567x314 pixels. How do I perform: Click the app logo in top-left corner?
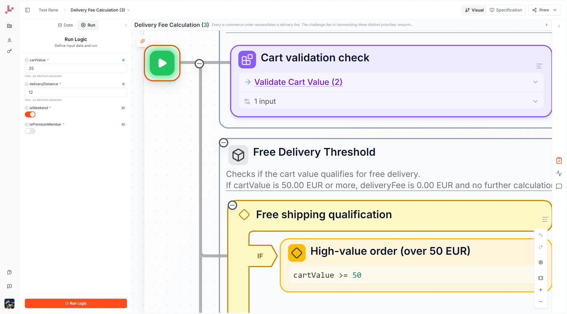coord(9,9)
